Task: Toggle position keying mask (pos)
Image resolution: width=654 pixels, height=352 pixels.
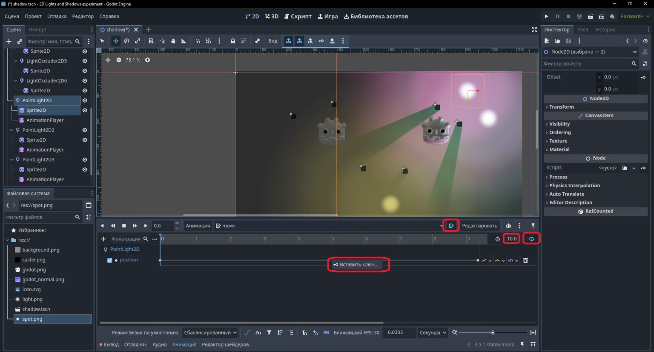Action: (x=288, y=41)
